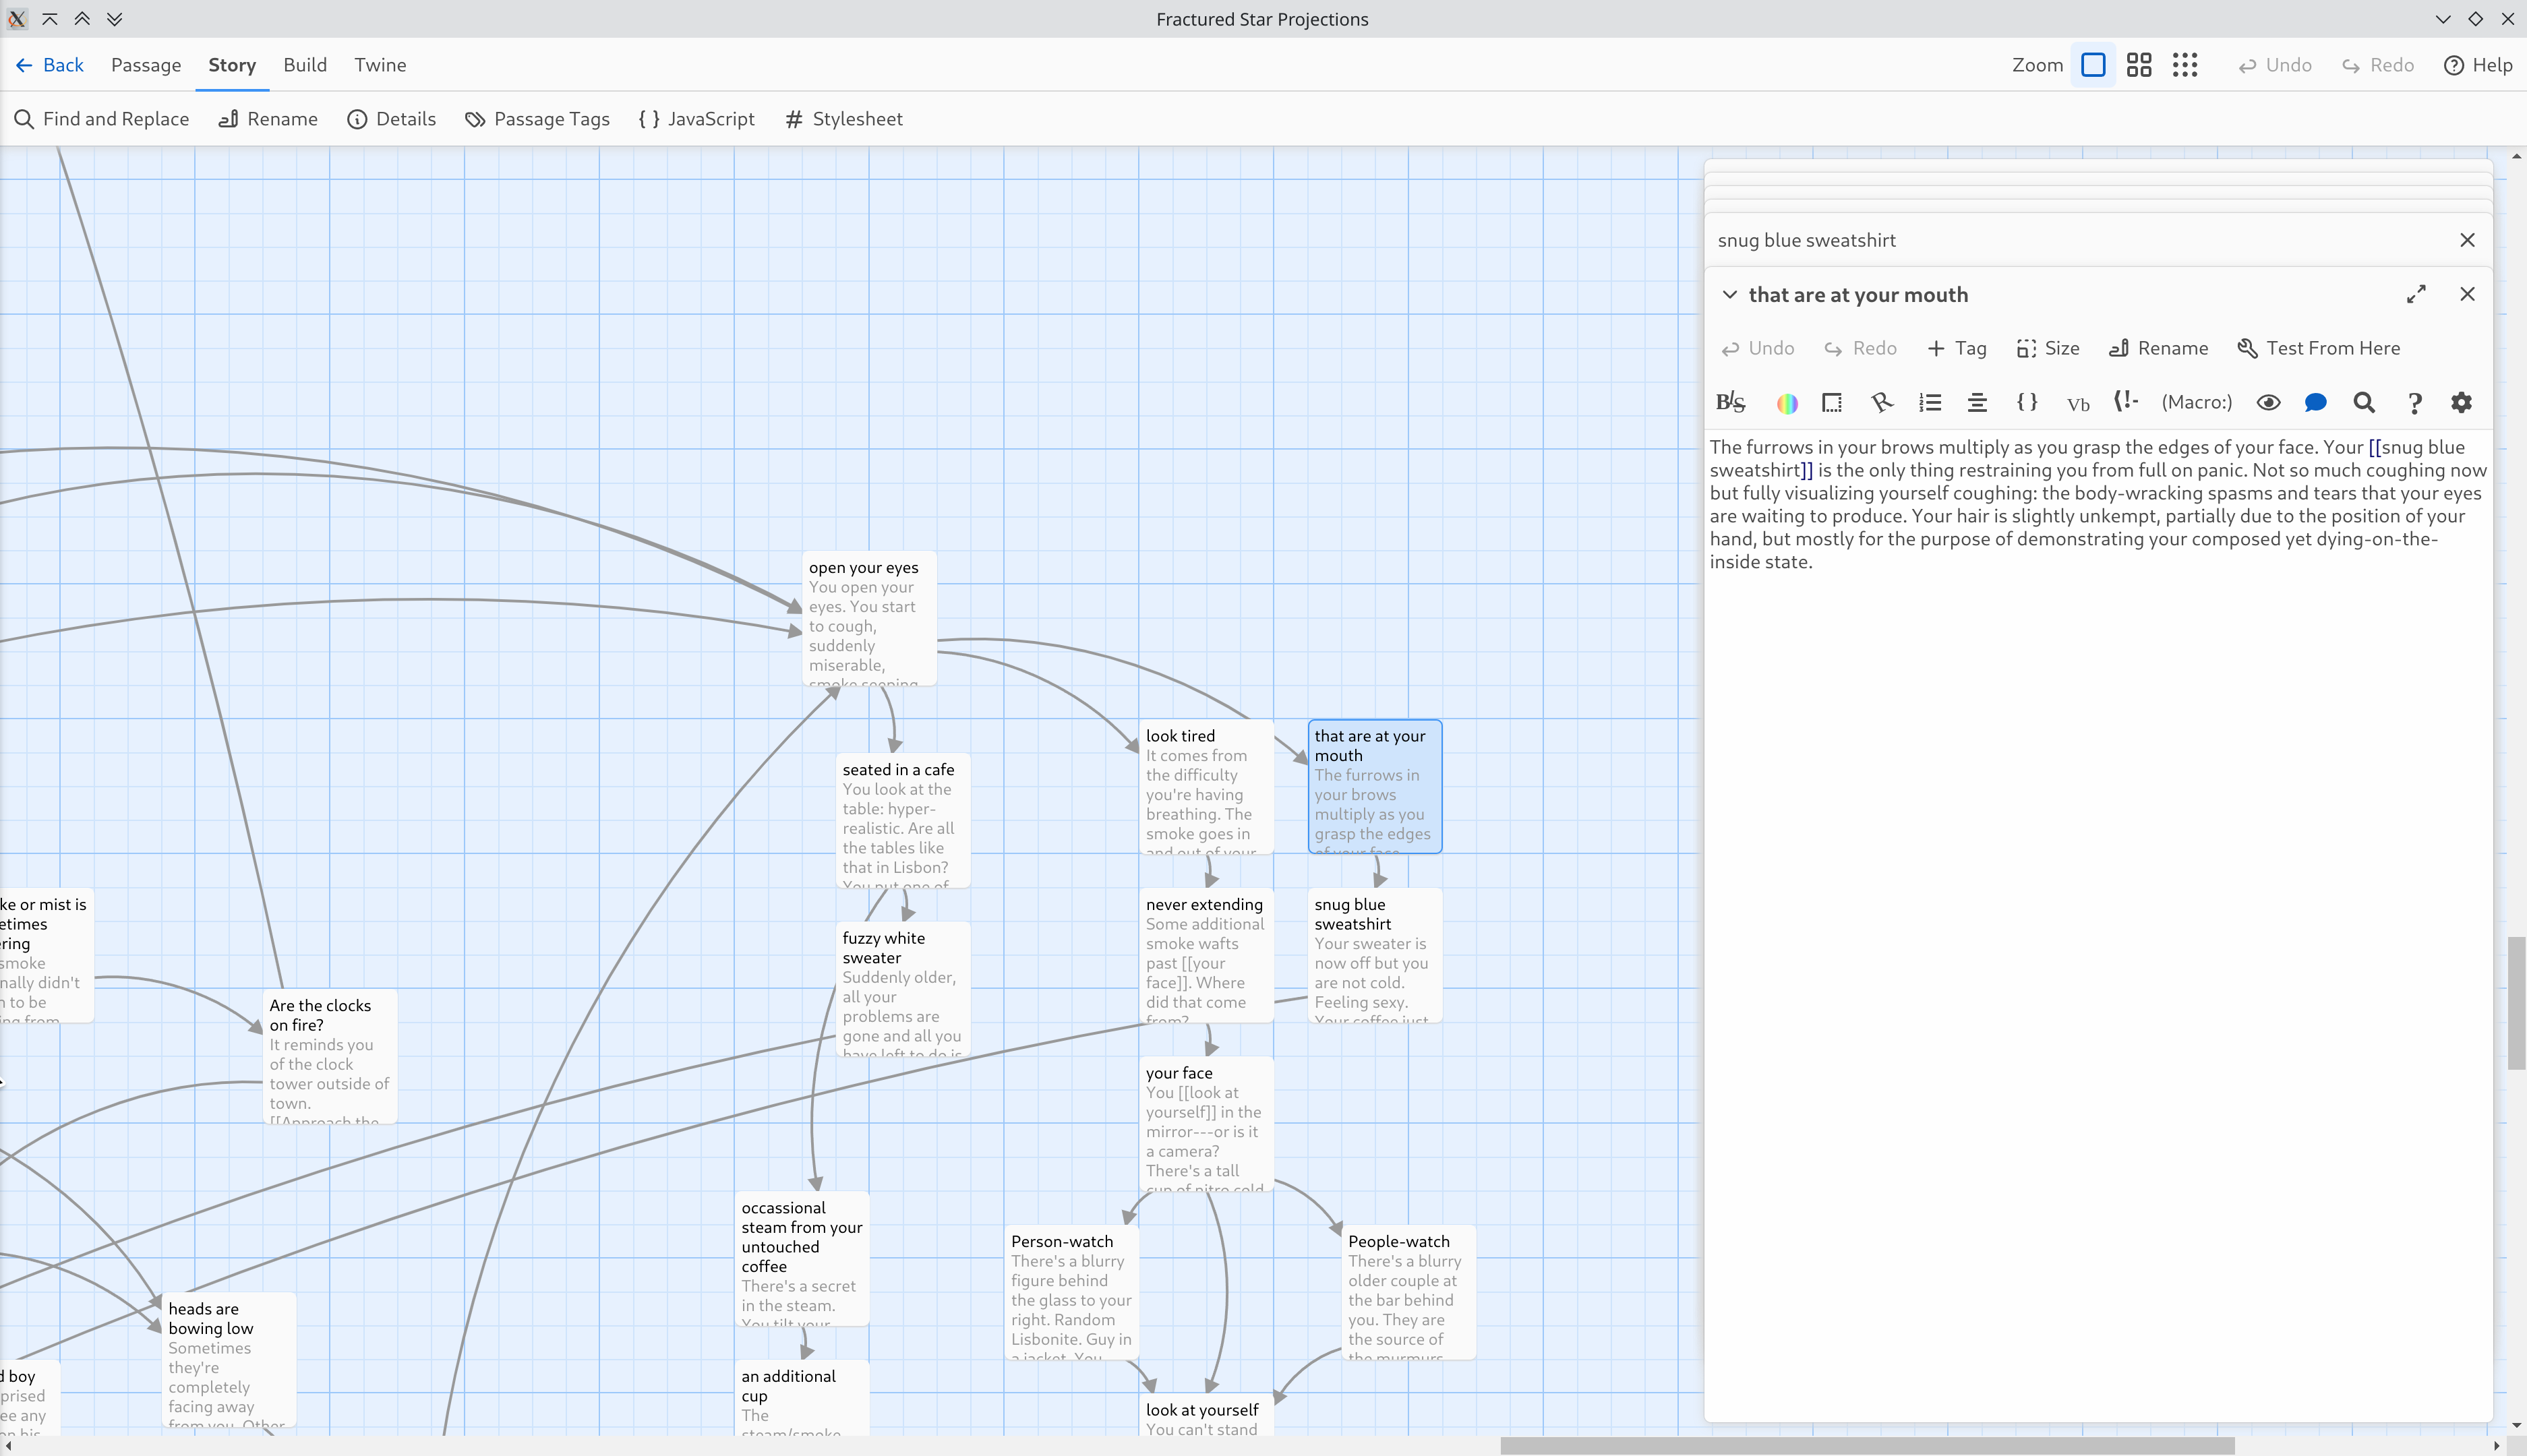The width and height of the screenshot is (2527, 1456).
Task: Insert a numbered list
Action: [x=1930, y=402]
